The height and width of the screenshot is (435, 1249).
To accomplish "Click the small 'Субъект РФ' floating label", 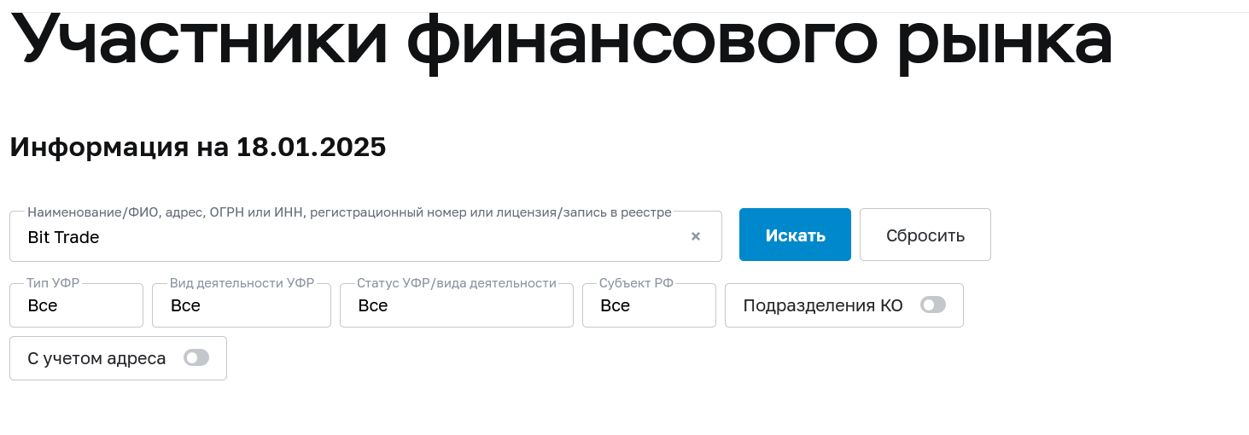I will [x=636, y=283].
